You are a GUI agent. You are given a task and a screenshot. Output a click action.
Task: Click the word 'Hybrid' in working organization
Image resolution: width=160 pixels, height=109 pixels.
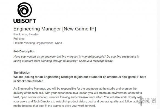(58, 43)
